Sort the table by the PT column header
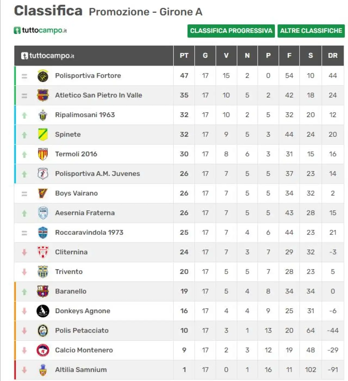Viewport: 348px width, 381px height. pos(184,55)
